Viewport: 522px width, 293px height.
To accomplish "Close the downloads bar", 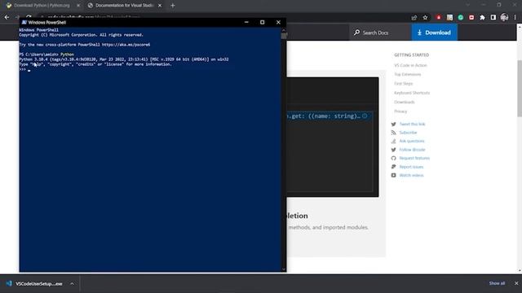I will click(516, 283).
